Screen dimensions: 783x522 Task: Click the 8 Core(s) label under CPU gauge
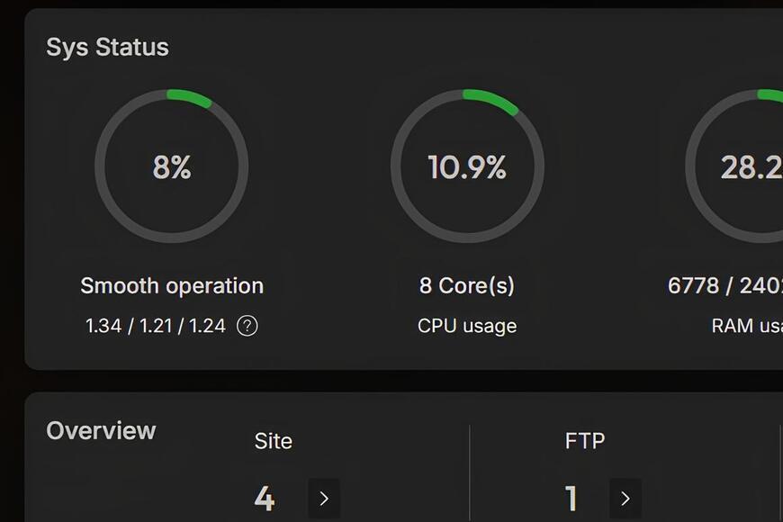point(466,285)
